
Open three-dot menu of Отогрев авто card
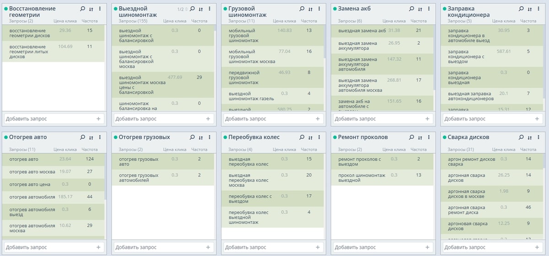(x=99, y=137)
